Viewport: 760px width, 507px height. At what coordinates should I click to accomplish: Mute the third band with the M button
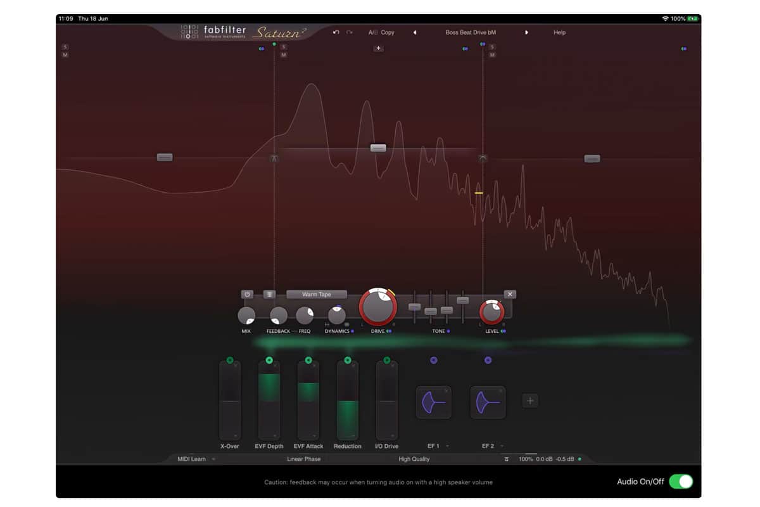(492, 55)
